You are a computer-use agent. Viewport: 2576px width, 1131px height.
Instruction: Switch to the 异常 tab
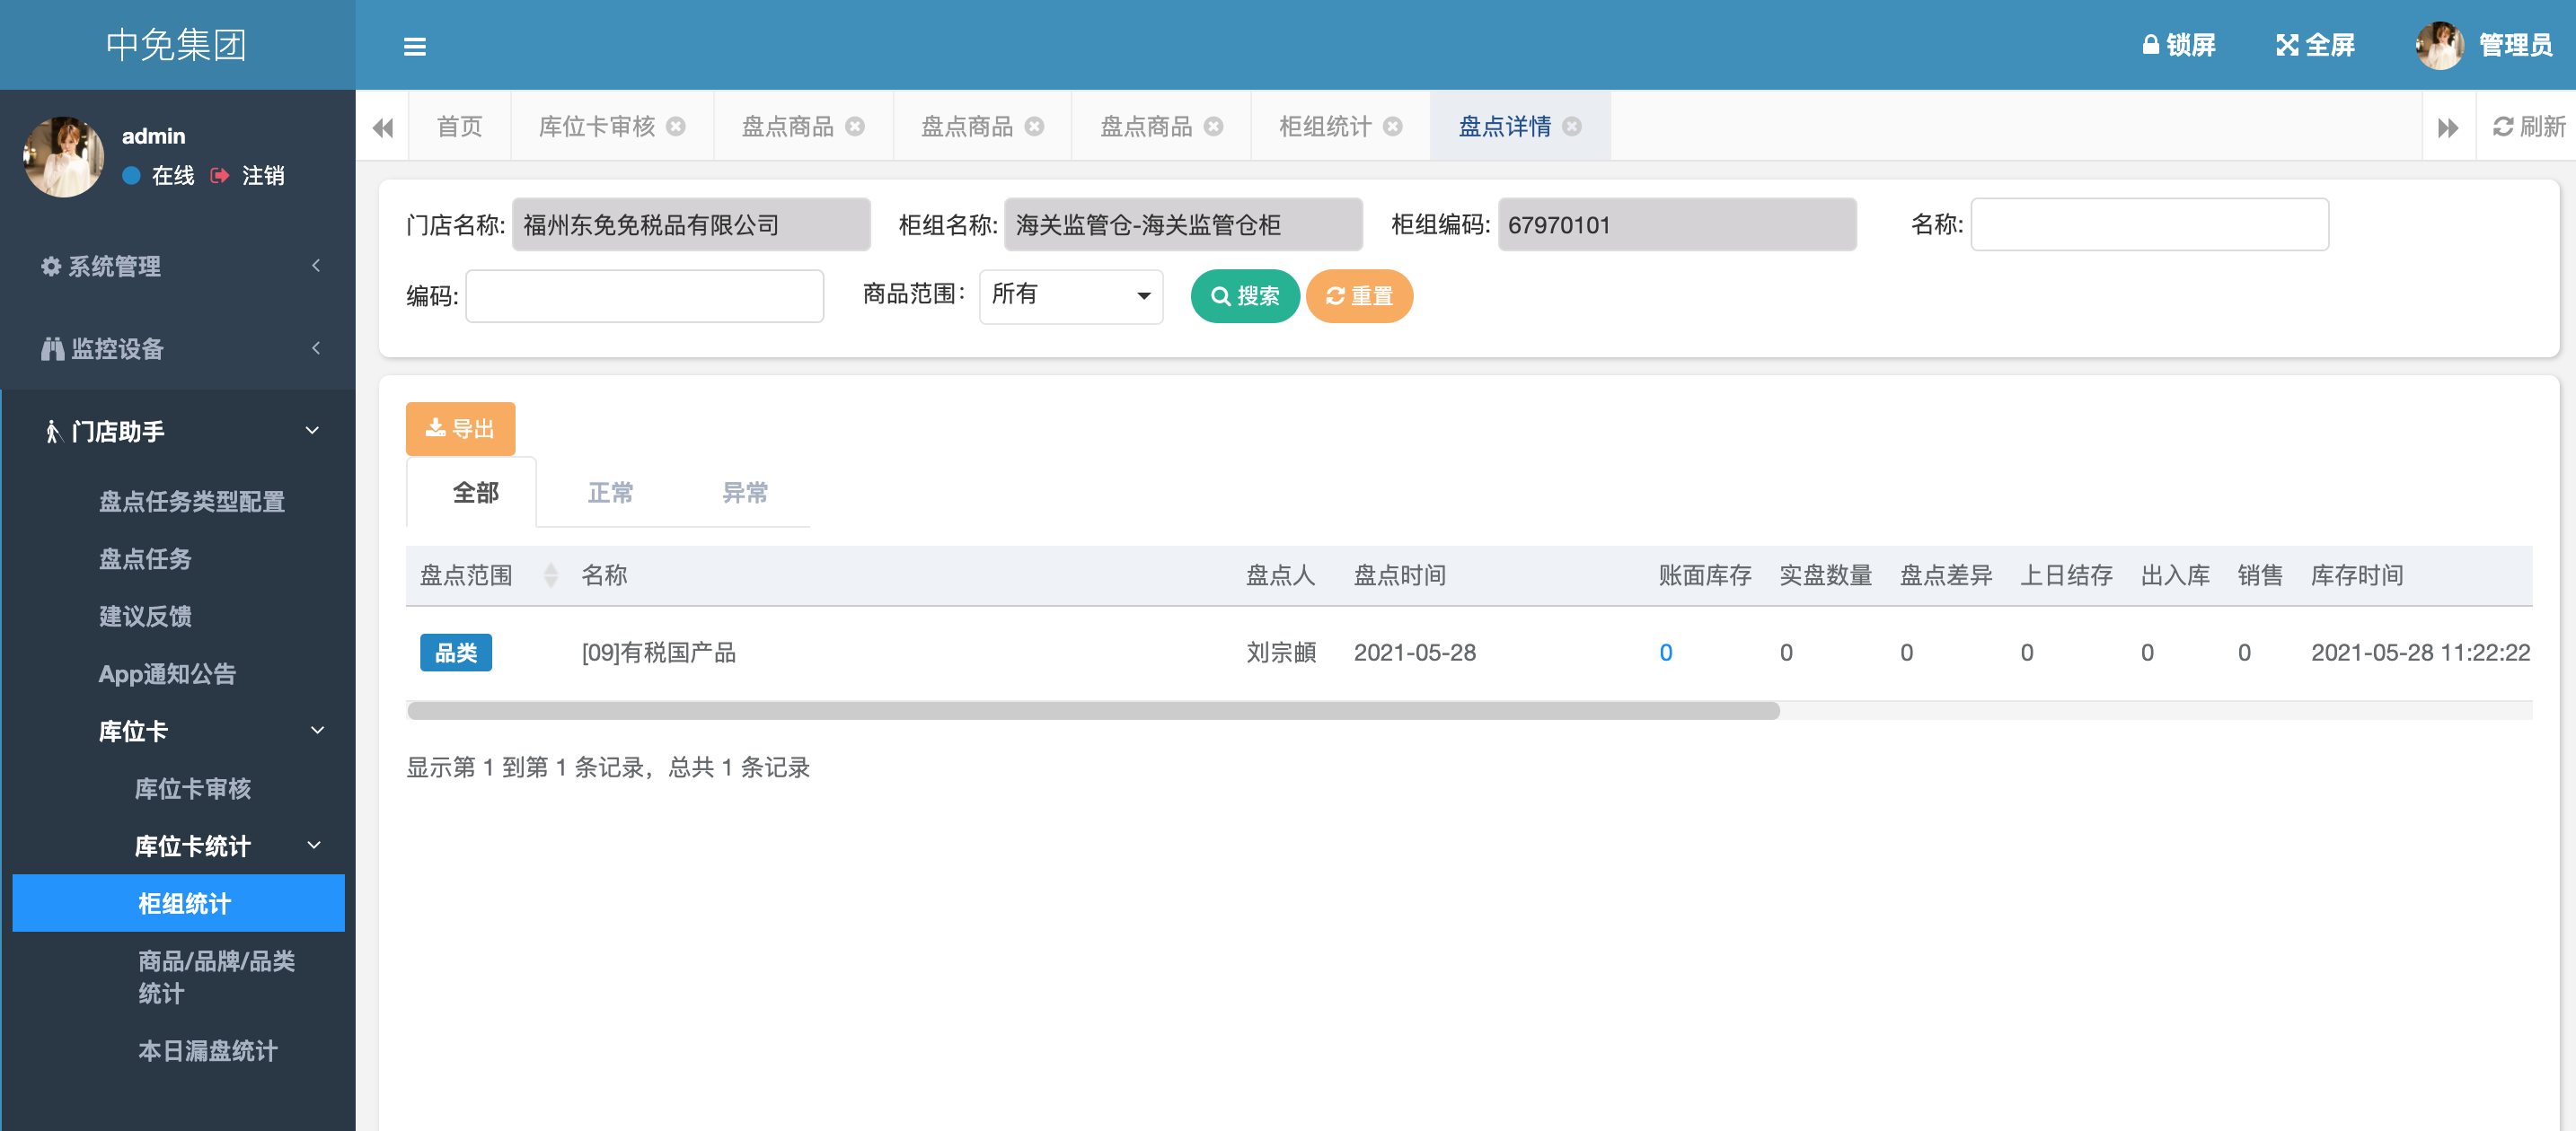[744, 493]
